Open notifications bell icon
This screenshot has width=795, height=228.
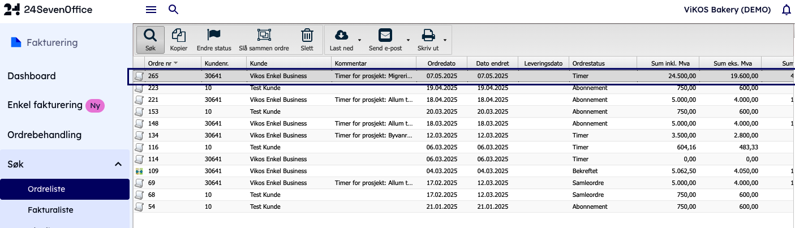pos(786,10)
